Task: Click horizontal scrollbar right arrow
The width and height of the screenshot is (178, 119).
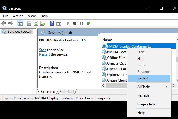Action: pyautogui.click(x=174, y=85)
